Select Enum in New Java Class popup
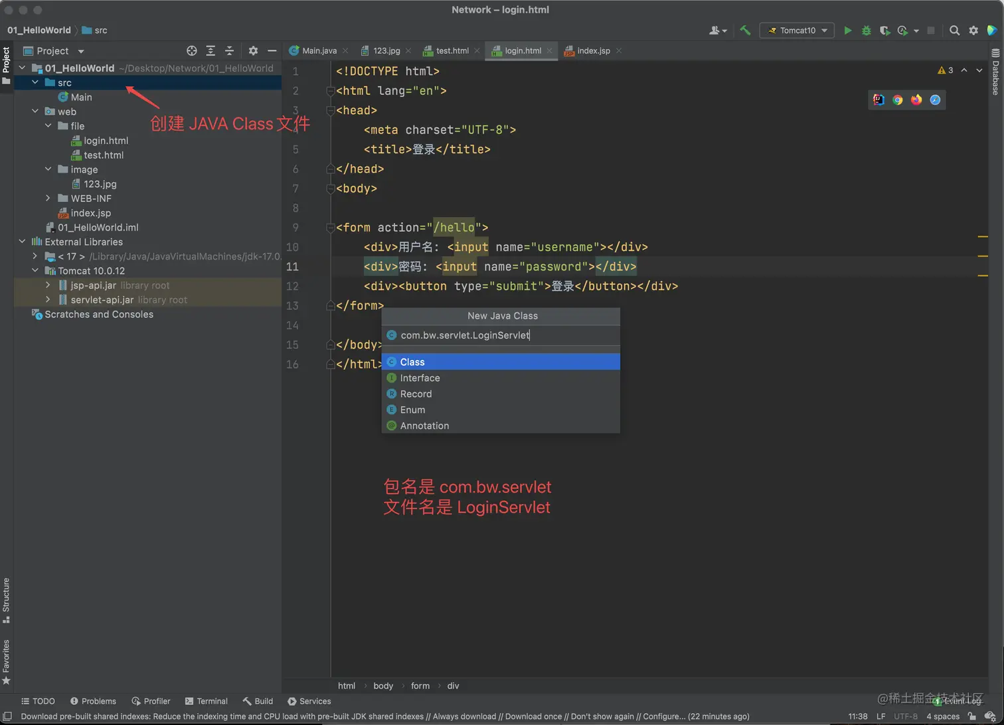The width and height of the screenshot is (1004, 725). point(501,410)
